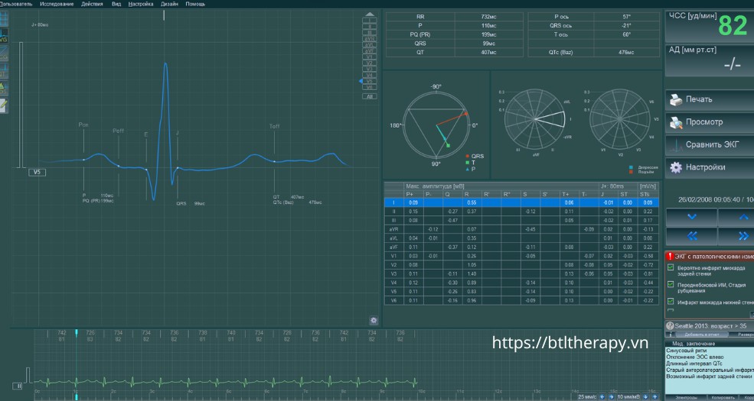Open the Помощь menu
The width and height of the screenshot is (754, 401).
pyautogui.click(x=195, y=4)
